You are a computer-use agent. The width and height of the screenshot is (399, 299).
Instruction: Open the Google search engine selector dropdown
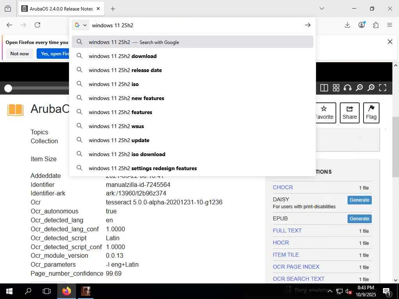pyautogui.click(x=80, y=25)
